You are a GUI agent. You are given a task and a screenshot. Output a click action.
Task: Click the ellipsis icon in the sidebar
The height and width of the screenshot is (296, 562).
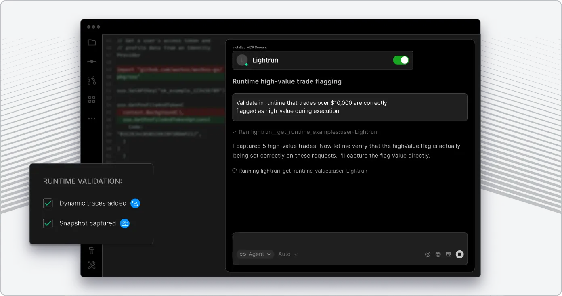click(x=92, y=118)
